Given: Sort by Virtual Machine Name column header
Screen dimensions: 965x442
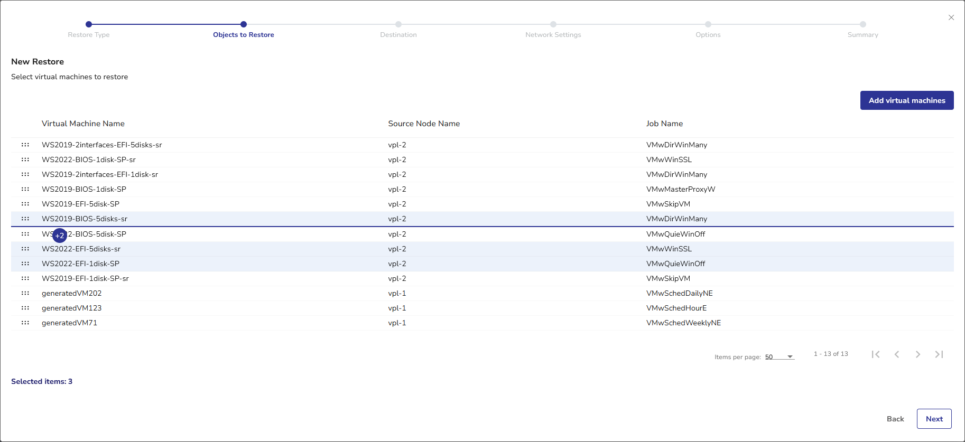Looking at the screenshot, I should [x=83, y=124].
